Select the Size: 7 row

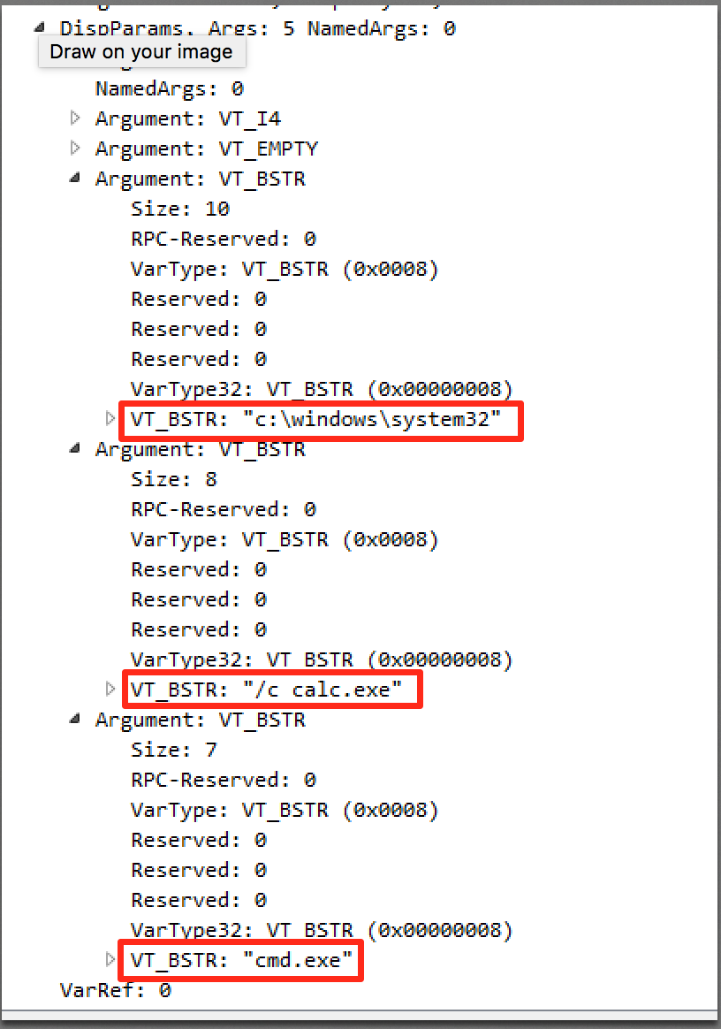pyautogui.click(x=174, y=750)
